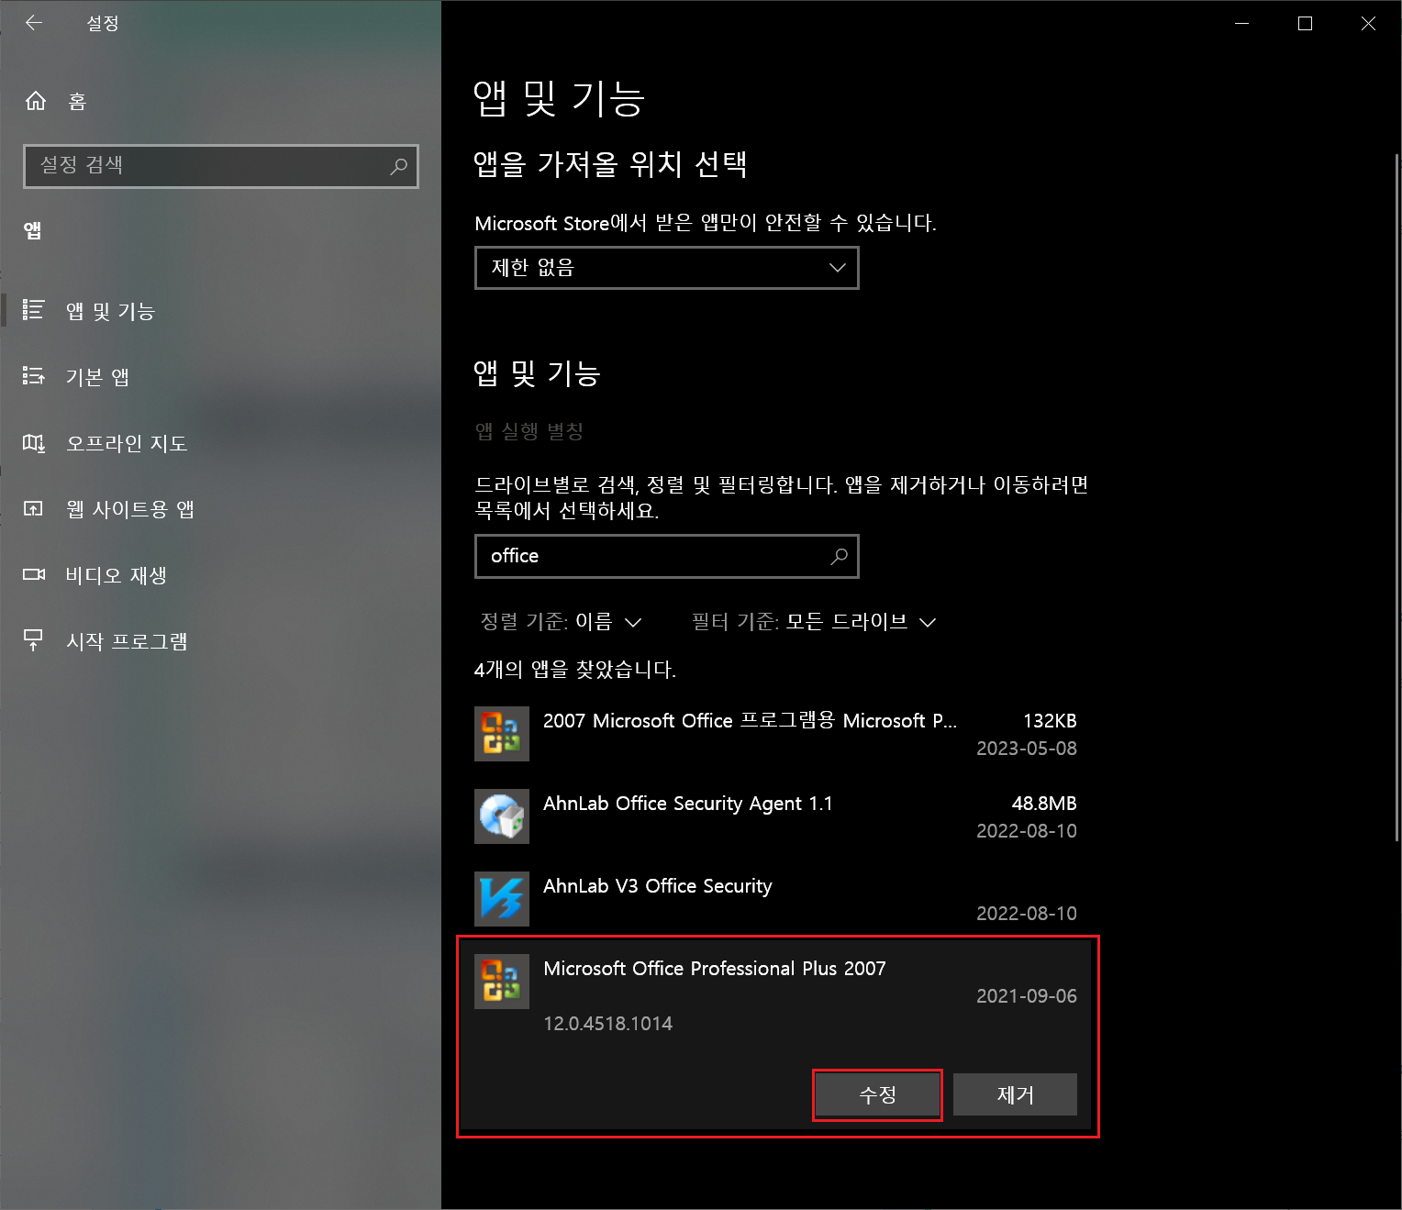Open the 필터 기준: 모든 드라이브 filter dropdown

pyautogui.click(x=813, y=622)
